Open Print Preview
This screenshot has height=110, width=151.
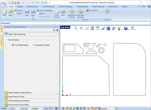point(57,14)
